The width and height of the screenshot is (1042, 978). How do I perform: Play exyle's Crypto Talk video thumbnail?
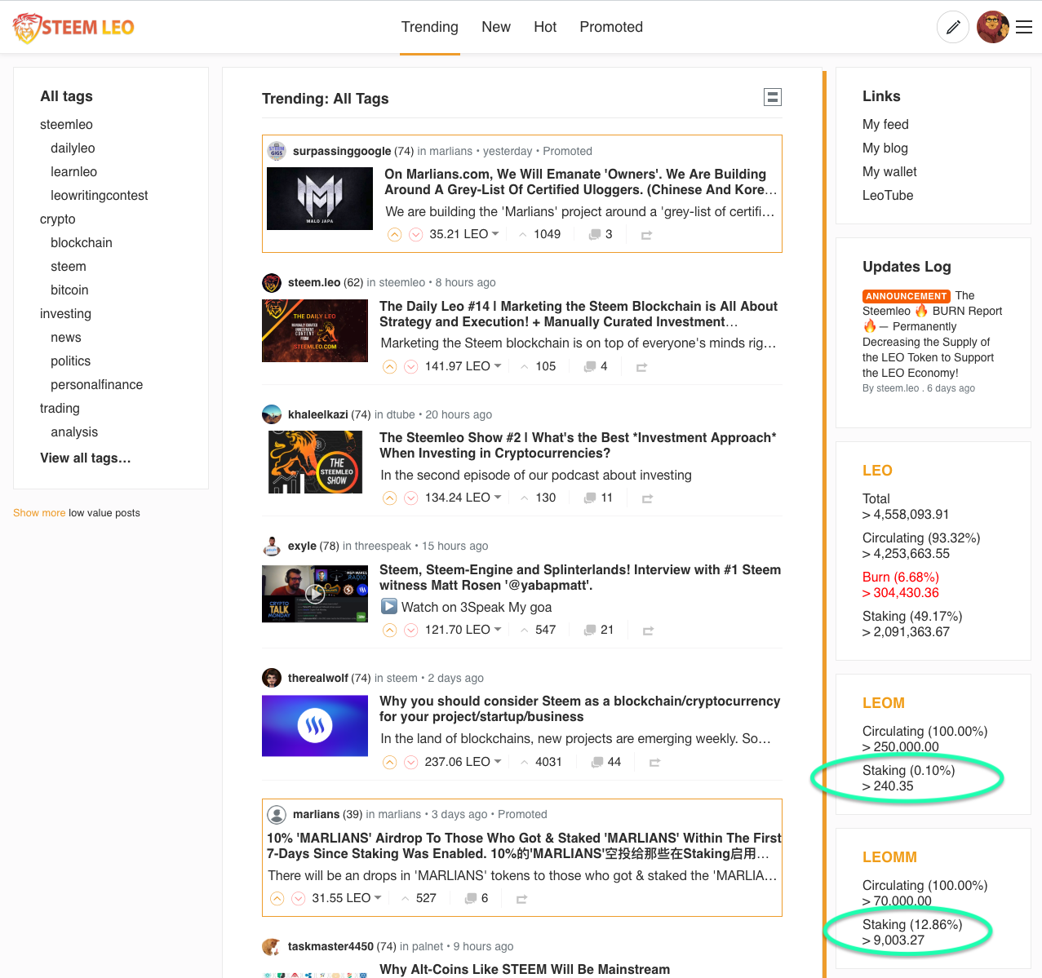315,594
